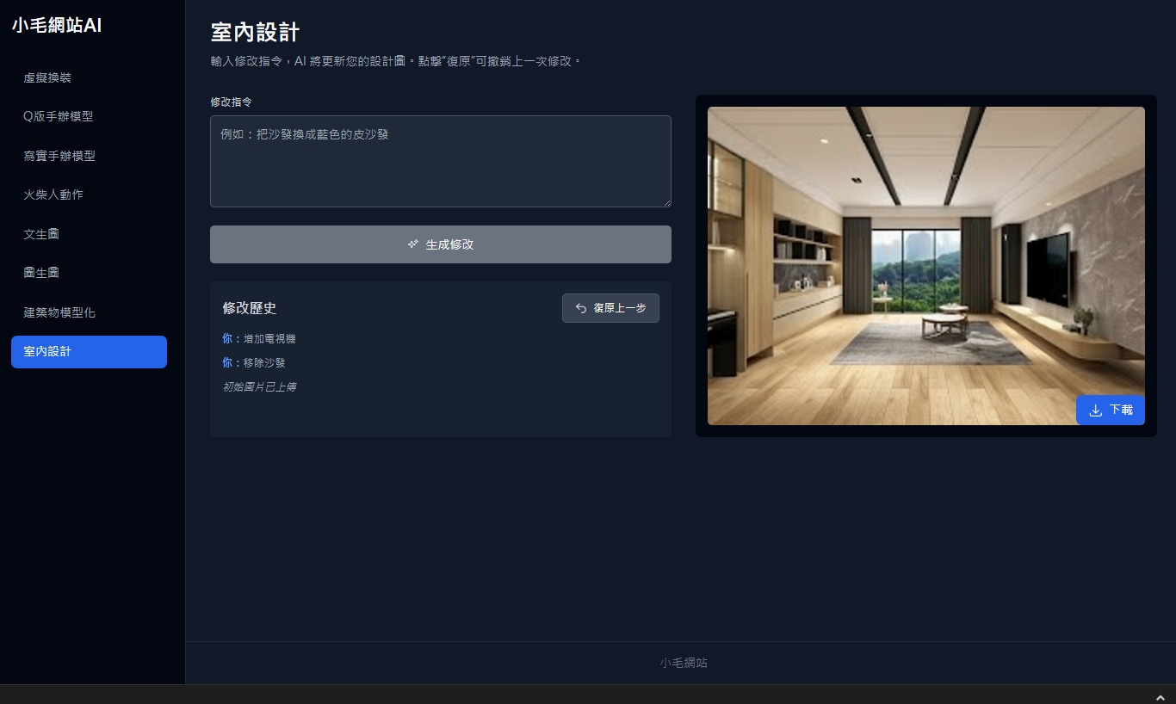This screenshot has height=704, width=1176.
Task: Click the 增加電視機 history entry
Action: 259,339
